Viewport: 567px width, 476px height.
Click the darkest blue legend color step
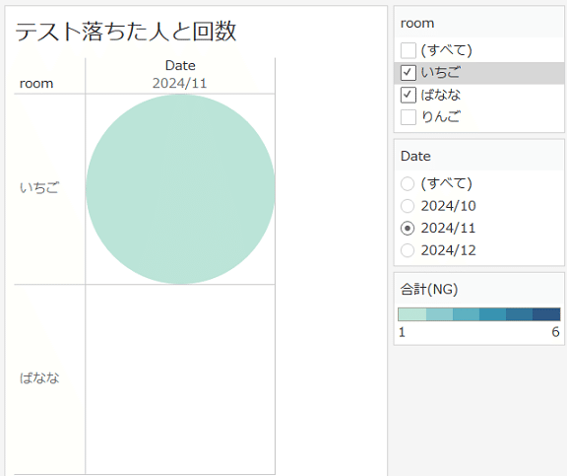[546, 314]
